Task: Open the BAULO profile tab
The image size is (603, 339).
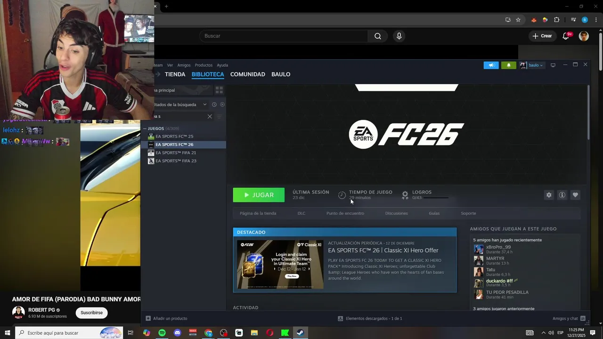Action: tap(281, 74)
